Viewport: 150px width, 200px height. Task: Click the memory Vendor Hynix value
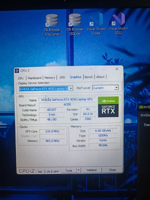coord(103,140)
